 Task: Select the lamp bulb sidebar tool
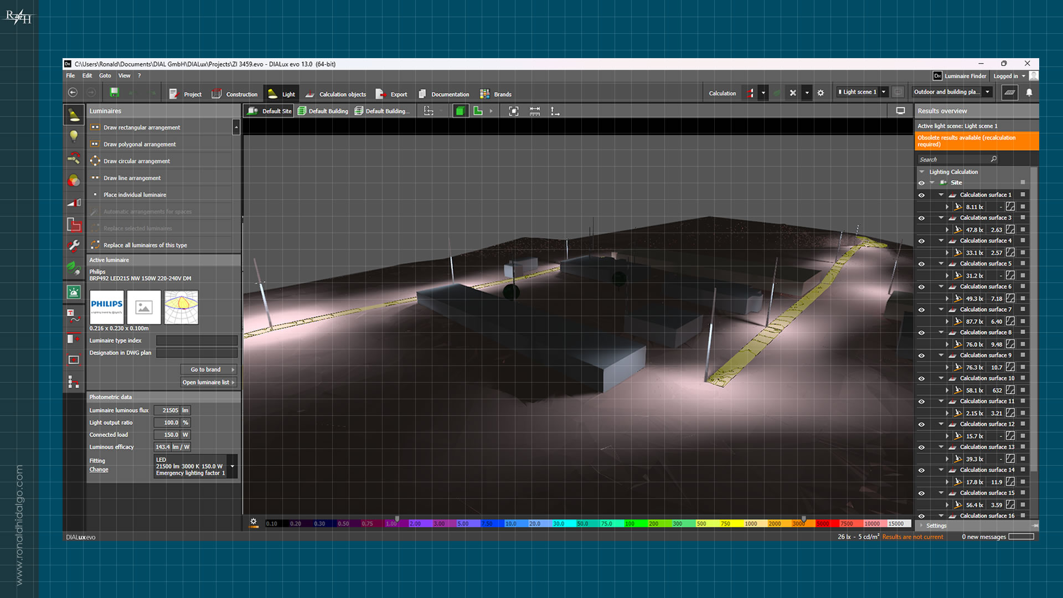pyautogui.click(x=74, y=136)
